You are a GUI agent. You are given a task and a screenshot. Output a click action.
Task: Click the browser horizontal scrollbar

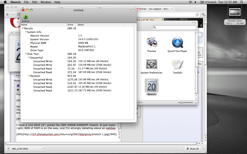click(x=101, y=143)
